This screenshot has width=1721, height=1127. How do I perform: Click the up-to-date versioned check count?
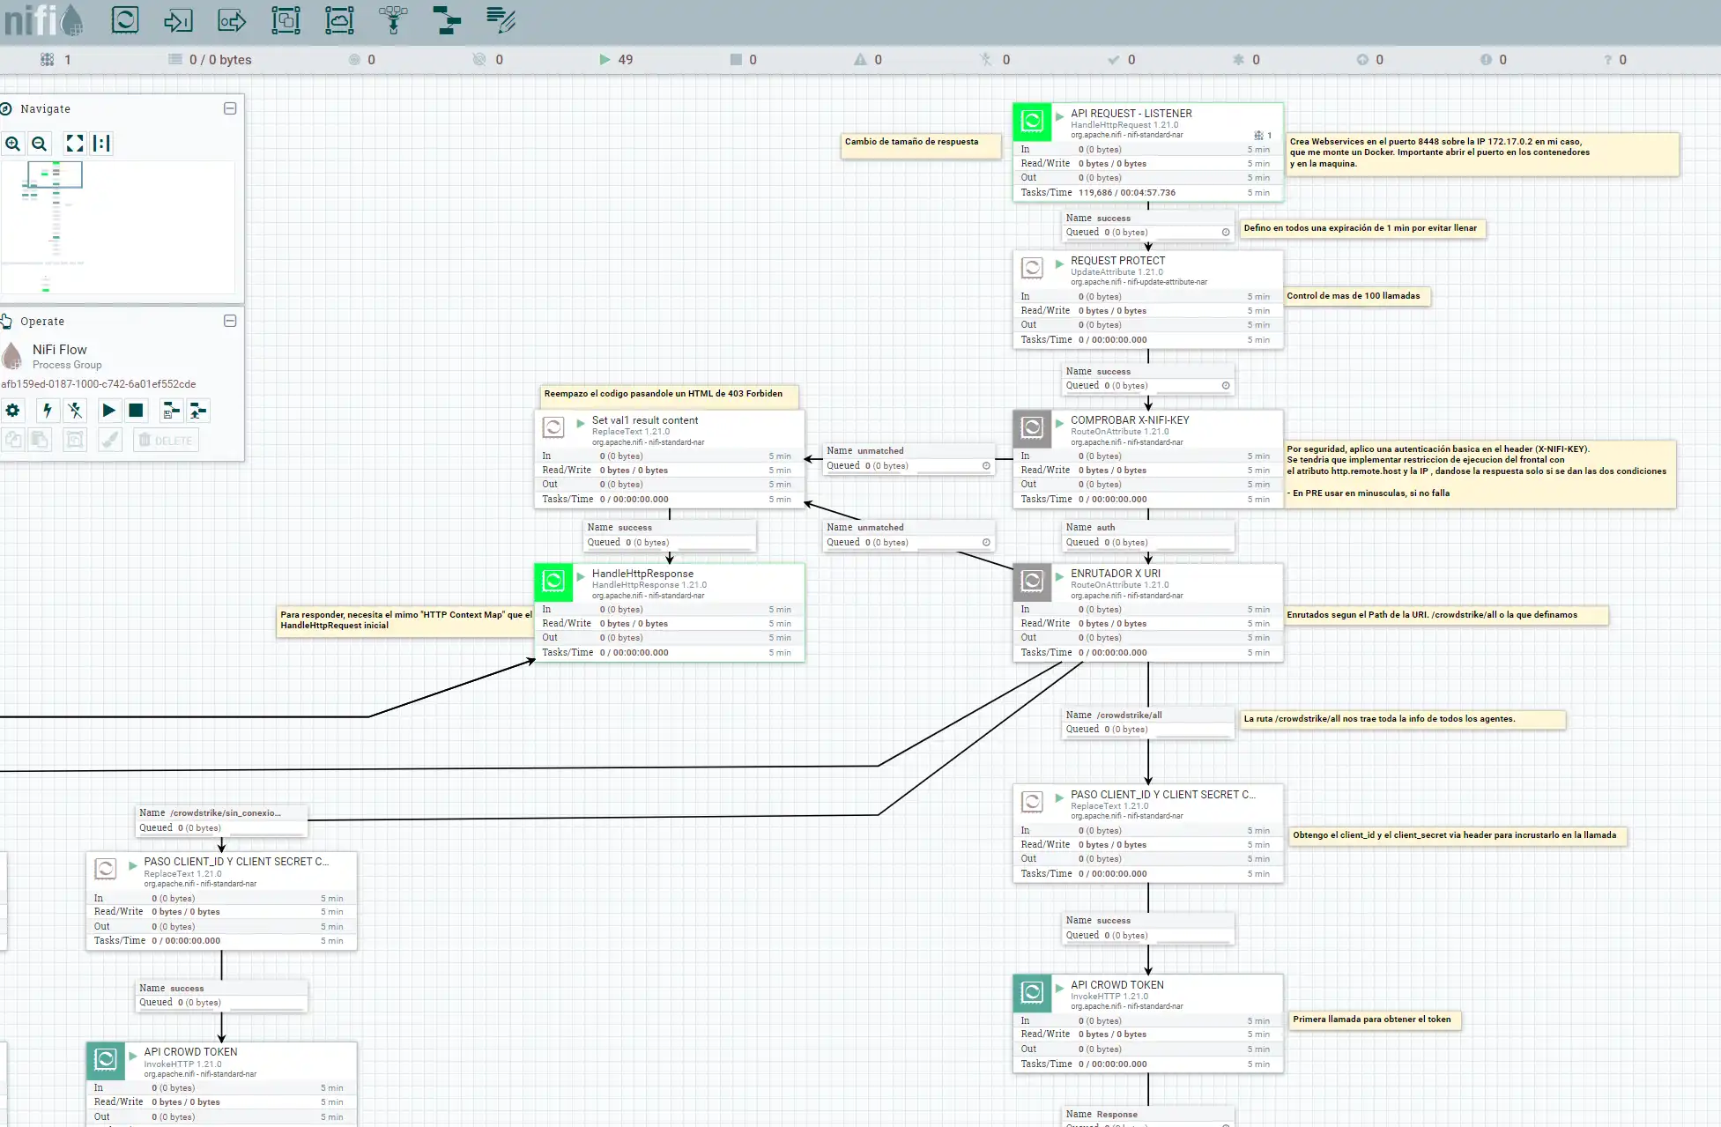(1122, 59)
